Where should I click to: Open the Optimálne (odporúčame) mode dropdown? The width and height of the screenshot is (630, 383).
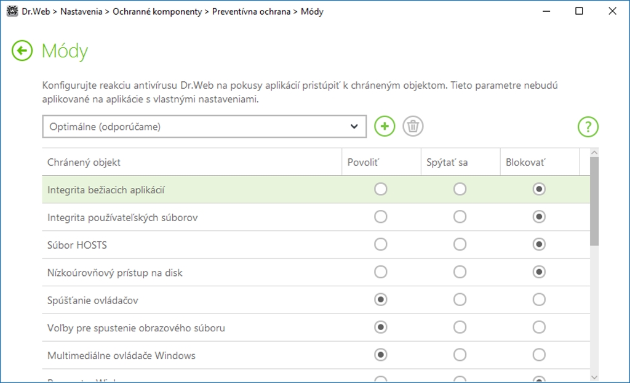(x=204, y=126)
